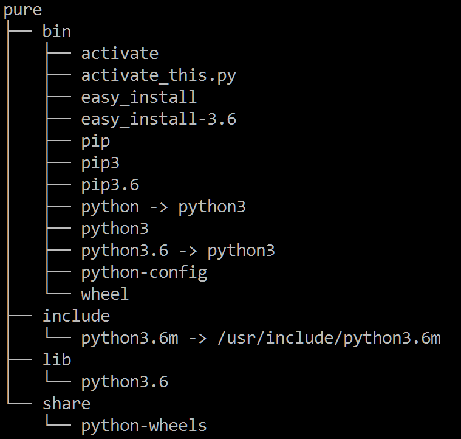The width and height of the screenshot is (461, 439).
Task: Click the pip3.6 entry
Action: pos(111,185)
